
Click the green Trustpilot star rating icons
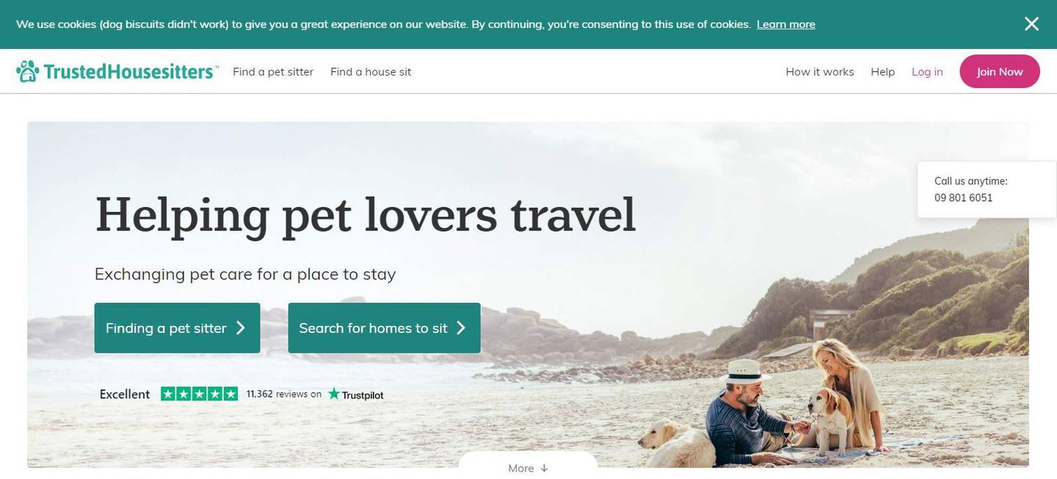[x=199, y=394]
